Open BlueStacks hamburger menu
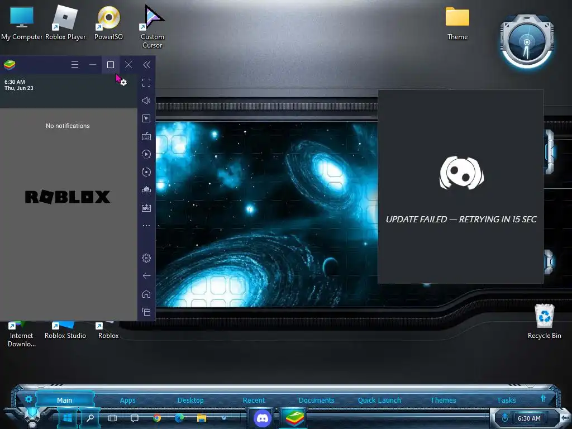Viewport: 572px width, 429px height. (75, 65)
